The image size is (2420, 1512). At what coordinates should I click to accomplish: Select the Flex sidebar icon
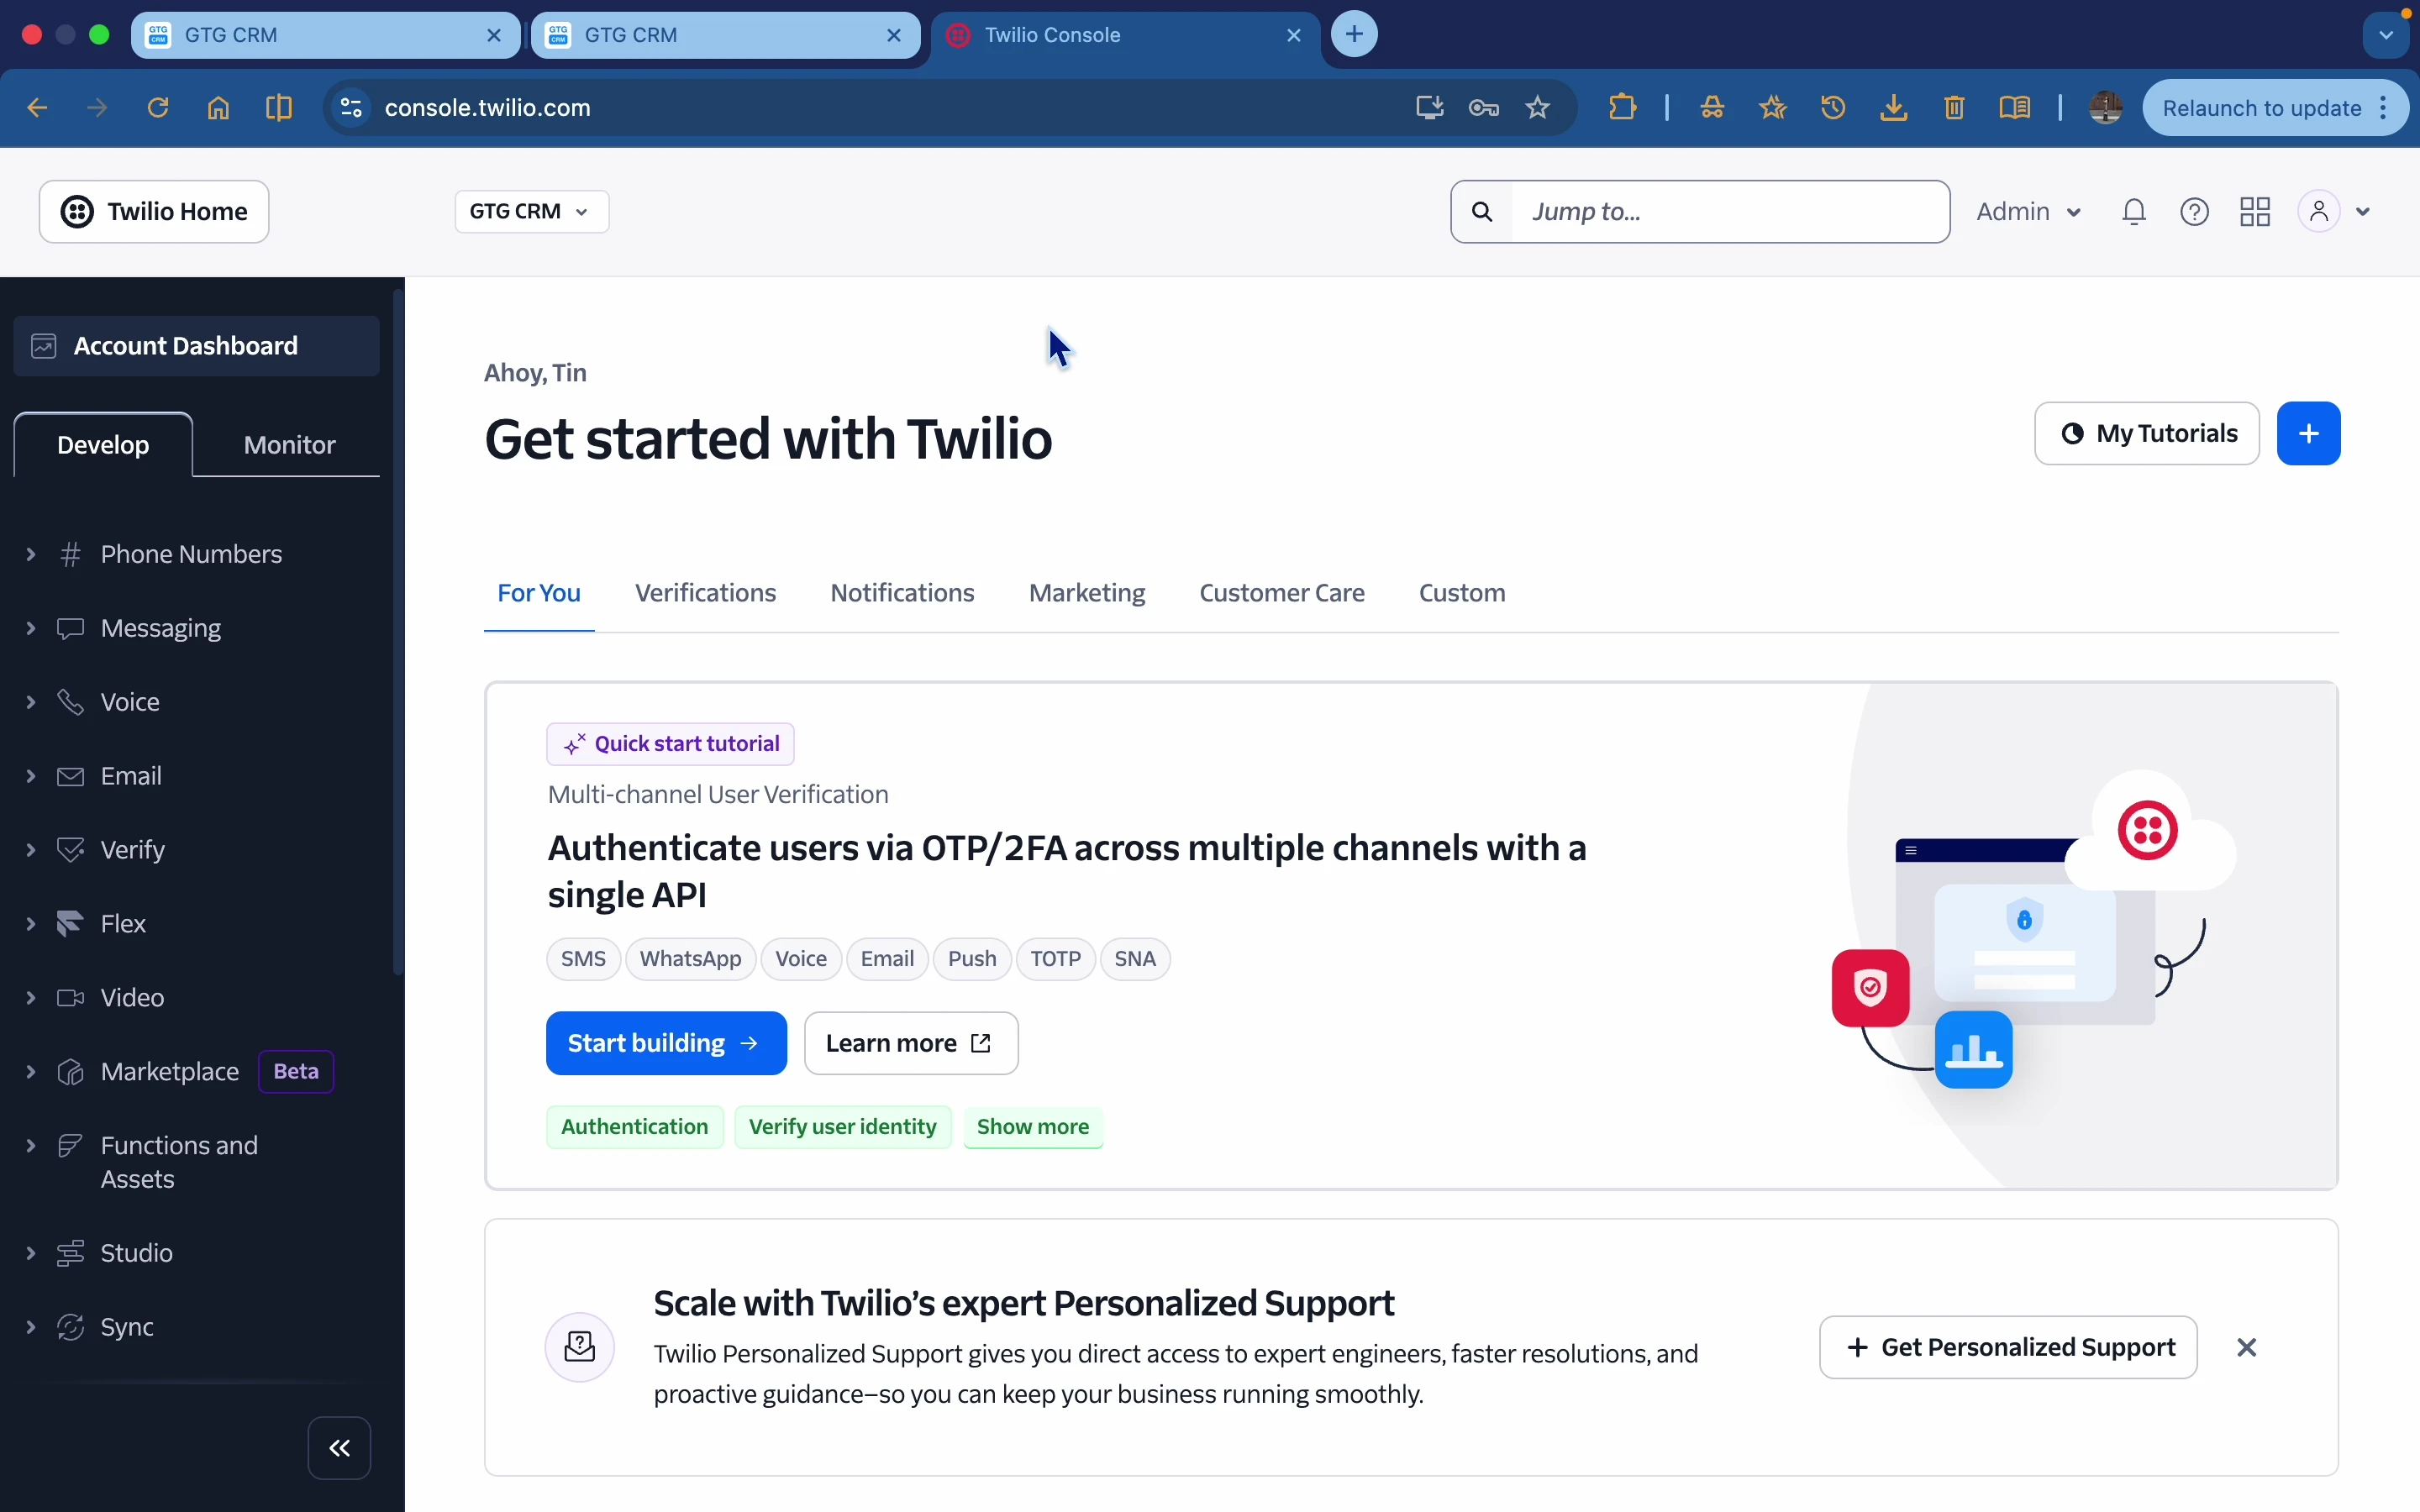[71, 922]
